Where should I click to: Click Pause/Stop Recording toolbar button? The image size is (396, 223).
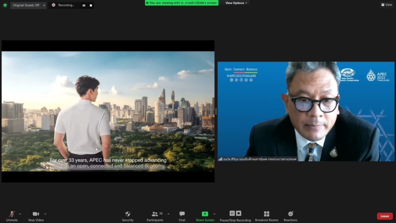pyautogui.click(x=235, y=214)
